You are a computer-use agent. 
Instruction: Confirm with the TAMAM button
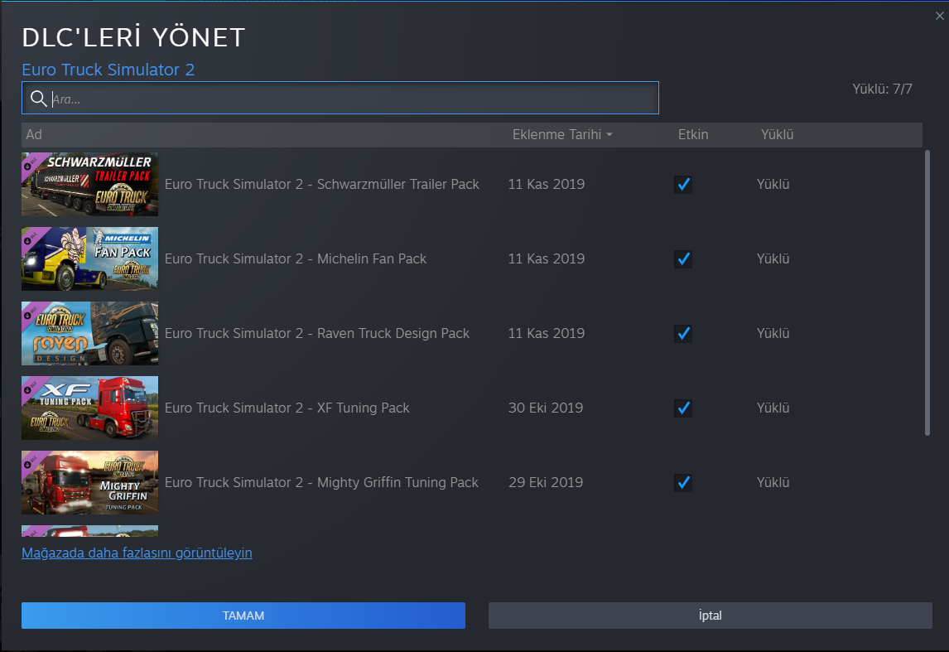243,615
